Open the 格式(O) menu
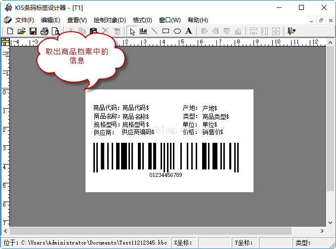336x249 pixels. (x=142, y=20)
